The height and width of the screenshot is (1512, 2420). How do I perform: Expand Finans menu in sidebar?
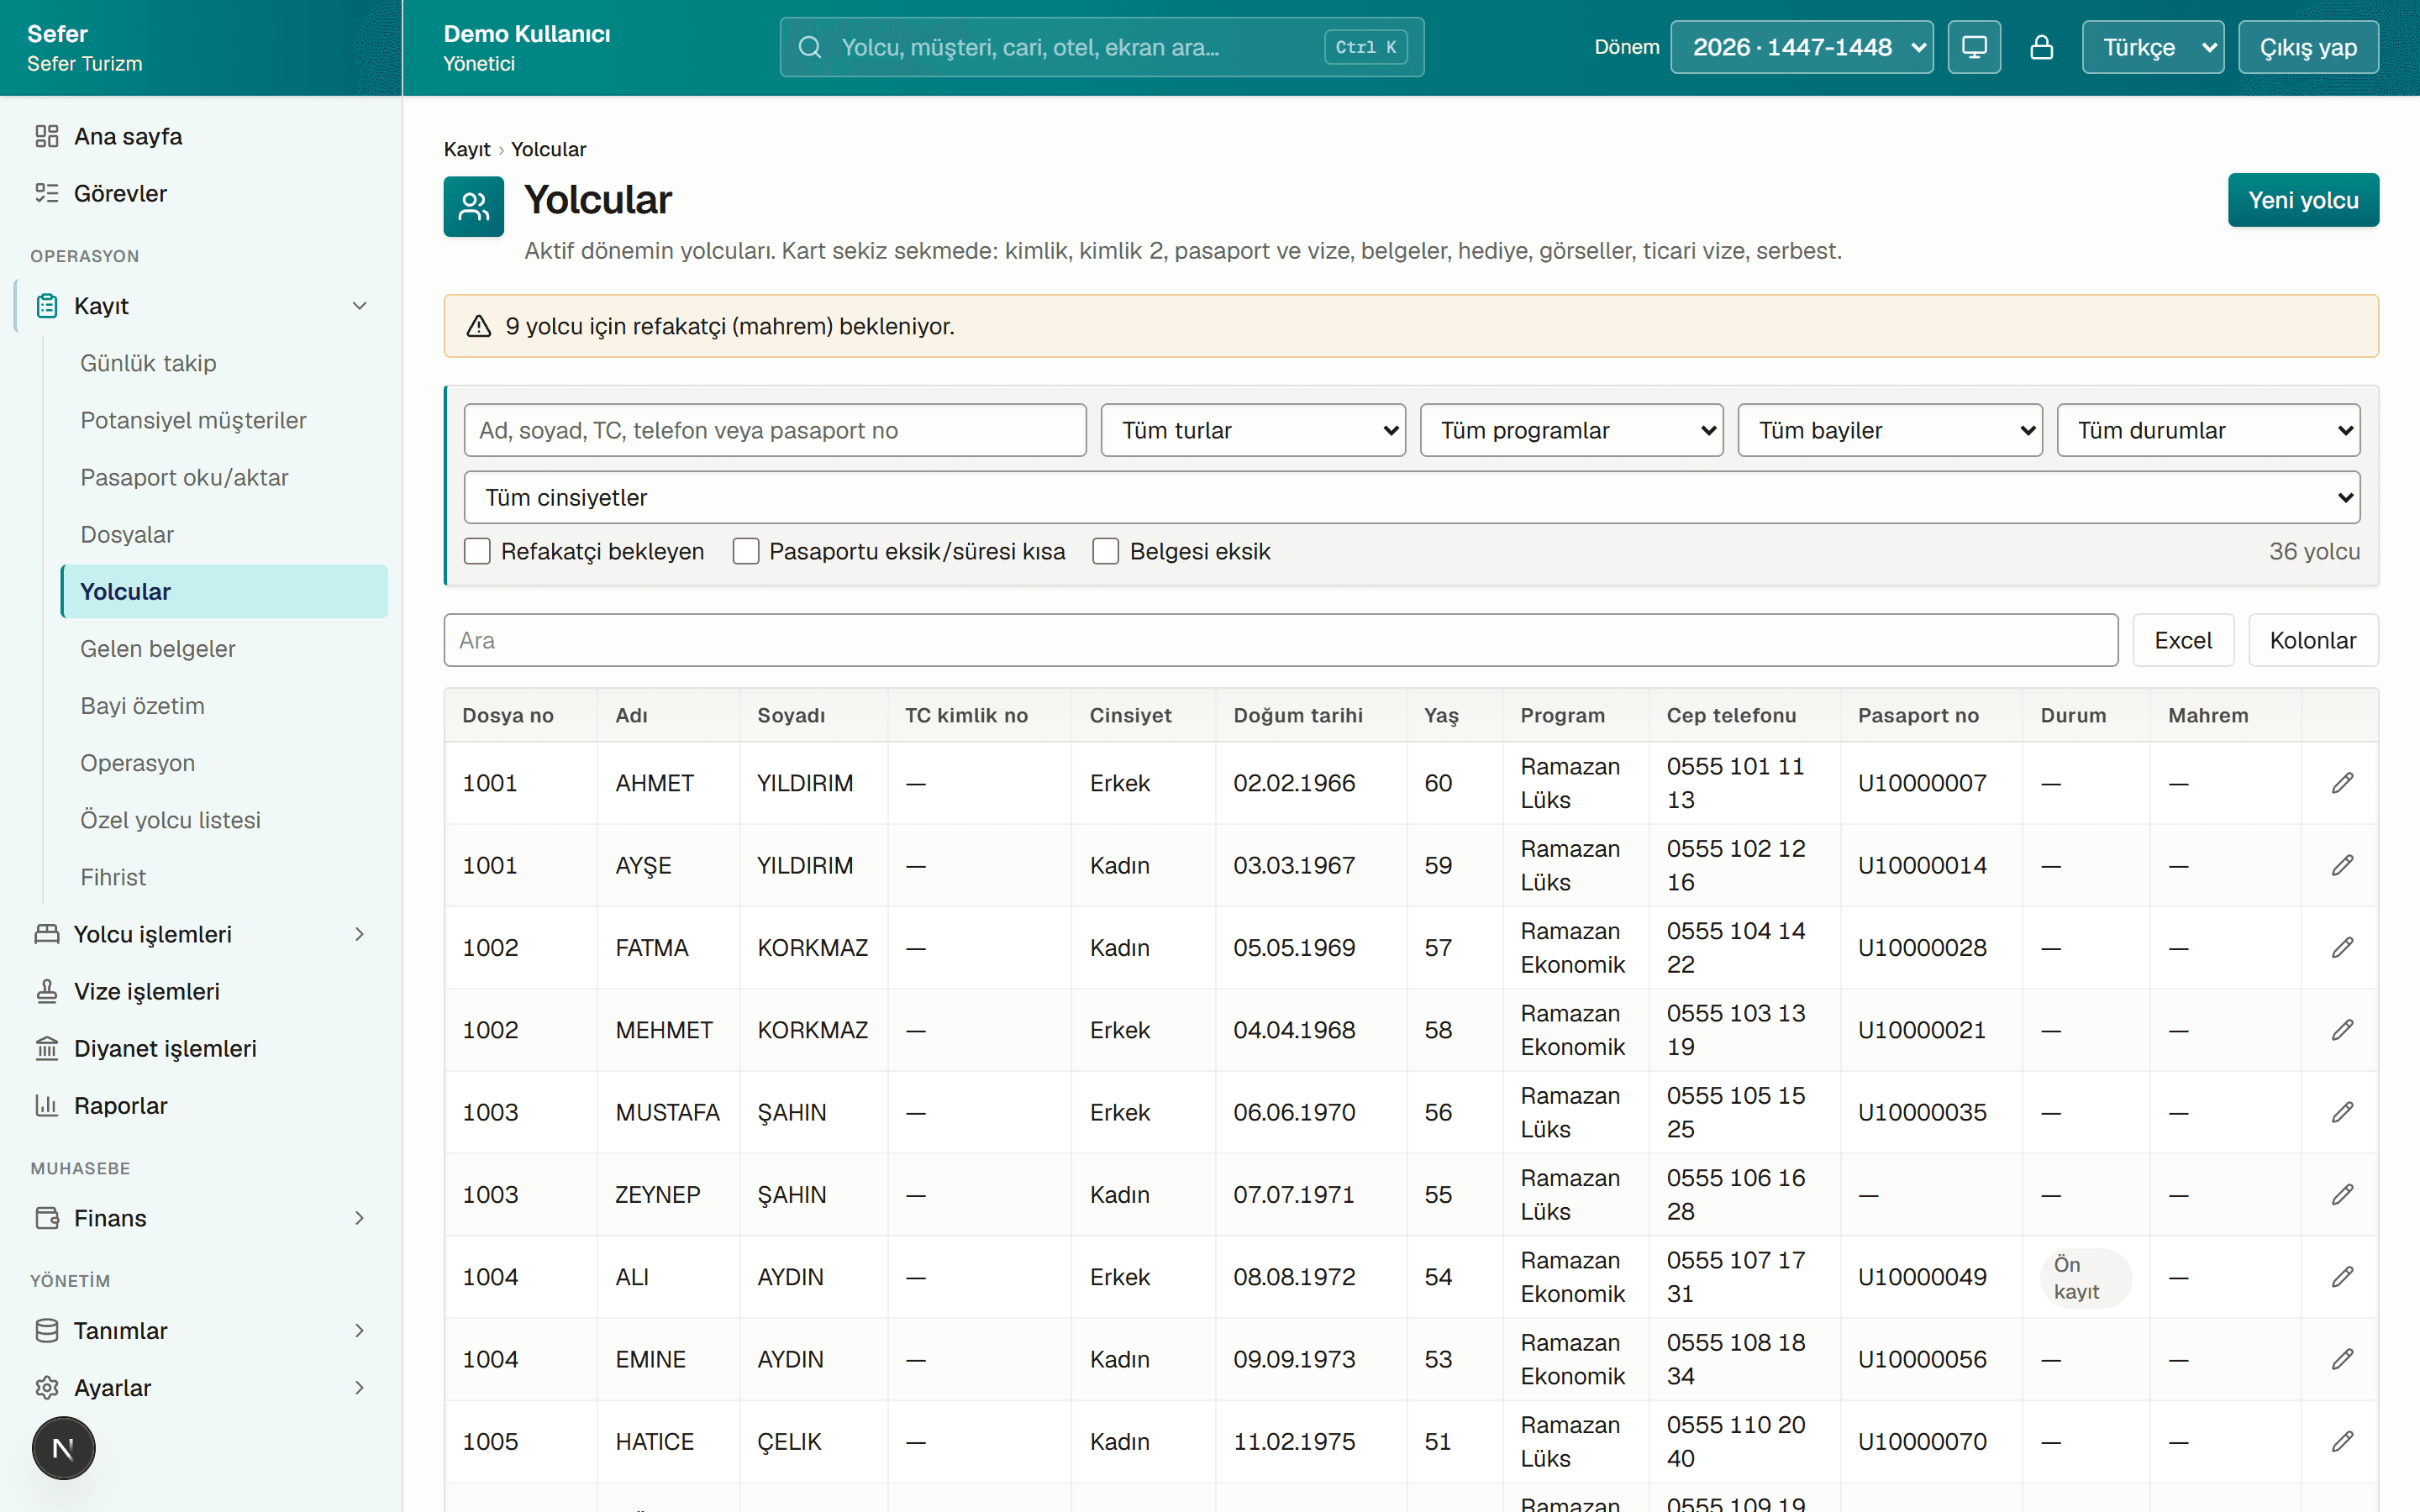pos(201,1218)
